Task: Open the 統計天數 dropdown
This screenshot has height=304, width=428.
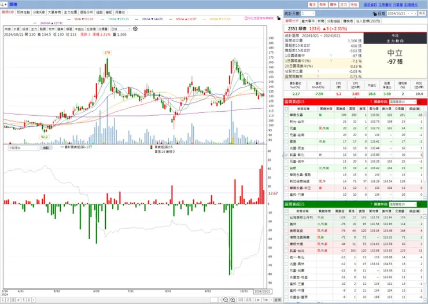Action: (308, 13)
